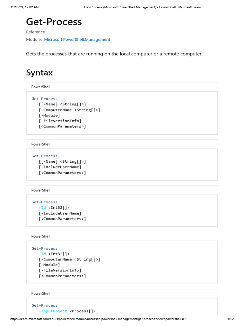Click the Get-Process page title heading
The image size is (244, 326).
pos(54,22)
